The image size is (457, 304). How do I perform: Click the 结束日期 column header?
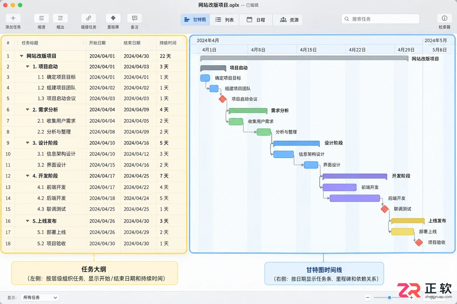(132, 43)
